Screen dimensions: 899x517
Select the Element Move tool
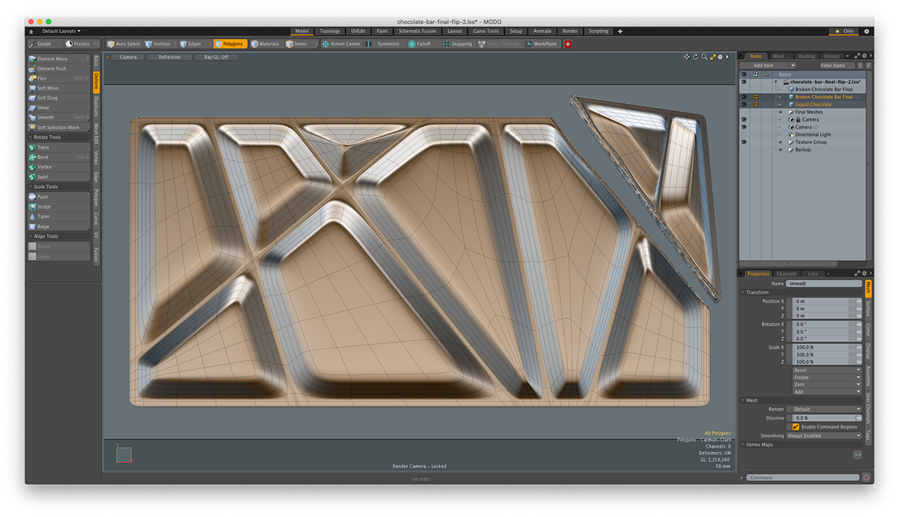52,58
